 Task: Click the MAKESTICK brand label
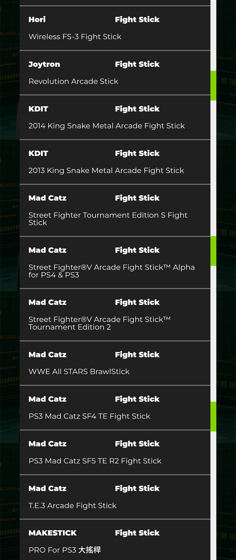point(53,533)
